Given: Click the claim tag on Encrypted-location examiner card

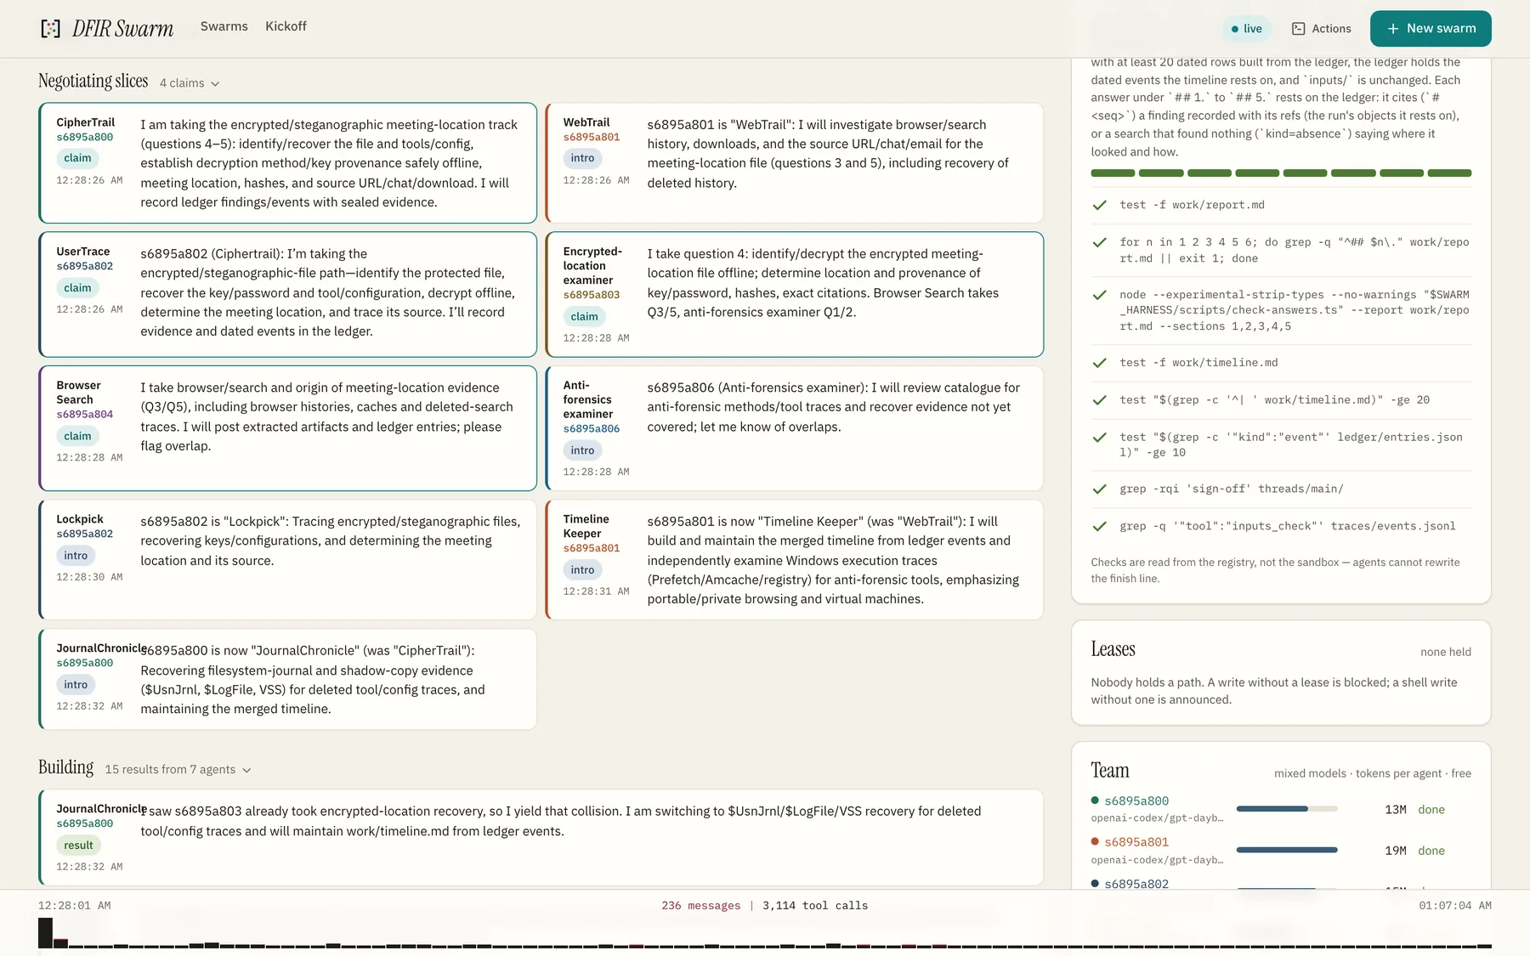Looking at the screenshot, I should (x=584, y=316).
